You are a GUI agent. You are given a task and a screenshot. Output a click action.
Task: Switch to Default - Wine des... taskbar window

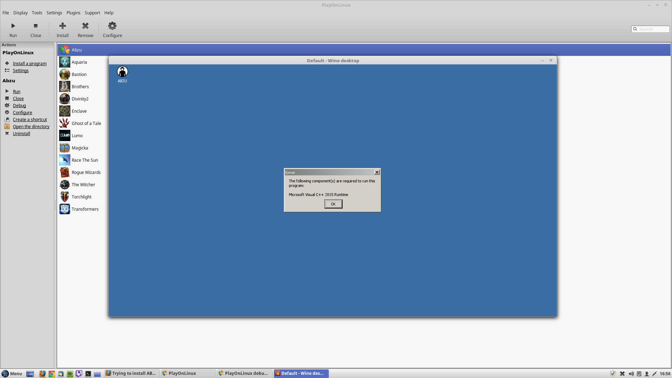pyautogui.click(x=301, y=373)
